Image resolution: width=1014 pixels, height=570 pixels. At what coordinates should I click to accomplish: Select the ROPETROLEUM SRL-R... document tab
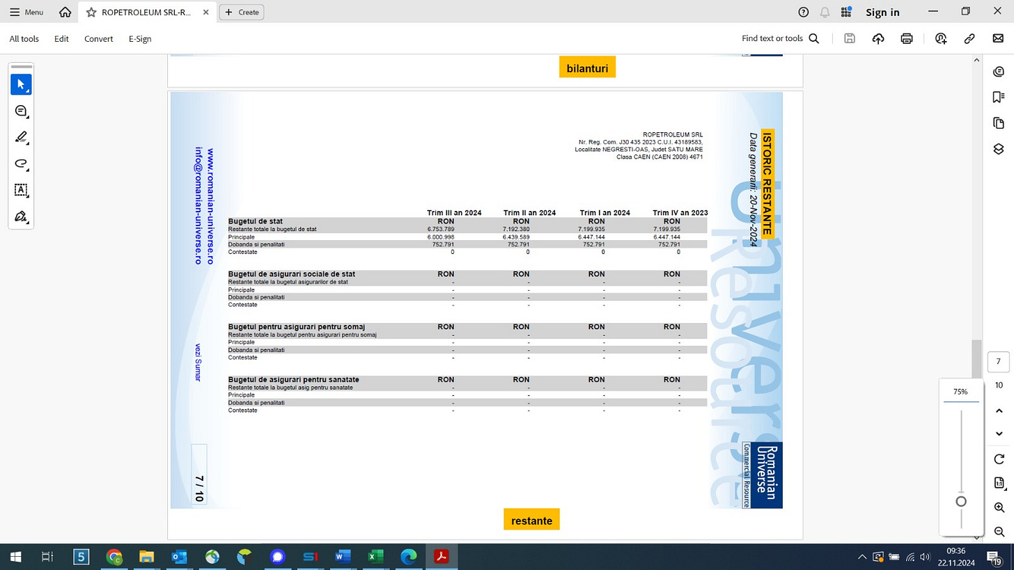pyautogui.click(x=146, y=12)
